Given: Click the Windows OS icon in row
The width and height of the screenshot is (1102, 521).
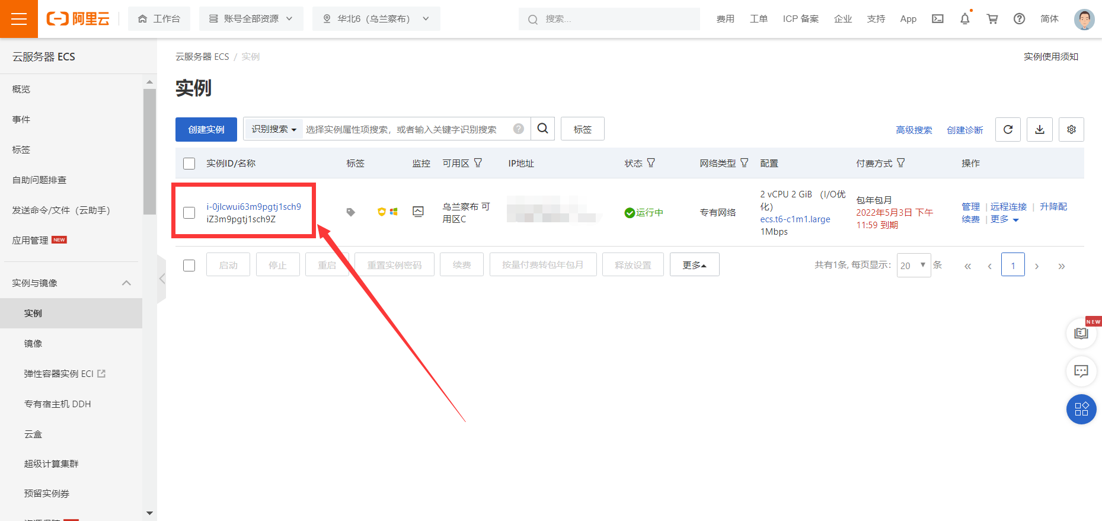Looking at the screenshot, I should [x=394, y=212].
